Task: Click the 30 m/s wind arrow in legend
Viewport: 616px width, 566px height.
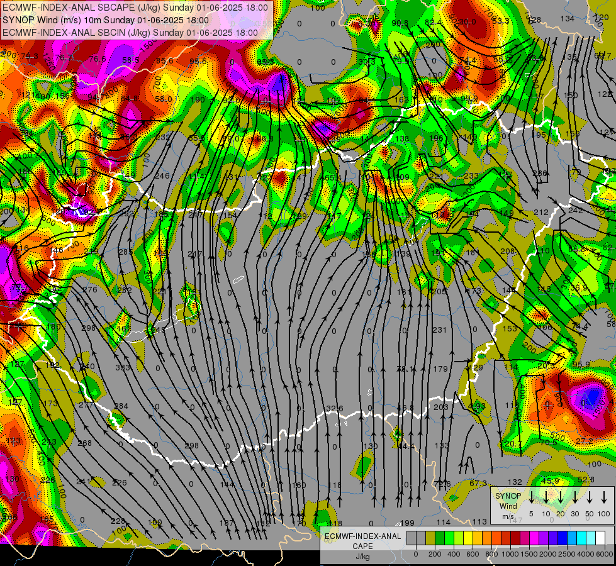Action: [574, 497]
